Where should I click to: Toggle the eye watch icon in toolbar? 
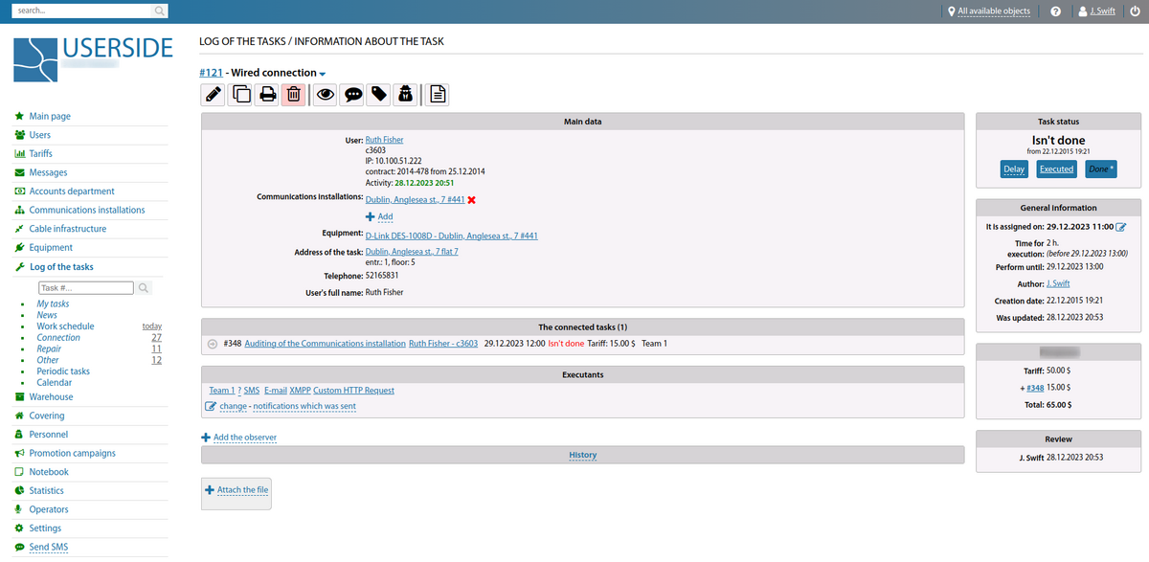(x=327, y=94)
